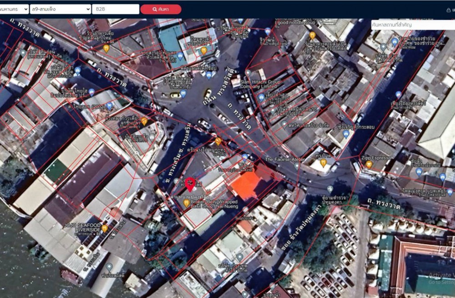Click the ท่าเรือสวัสดี pier marker

(x=109, y=267)
